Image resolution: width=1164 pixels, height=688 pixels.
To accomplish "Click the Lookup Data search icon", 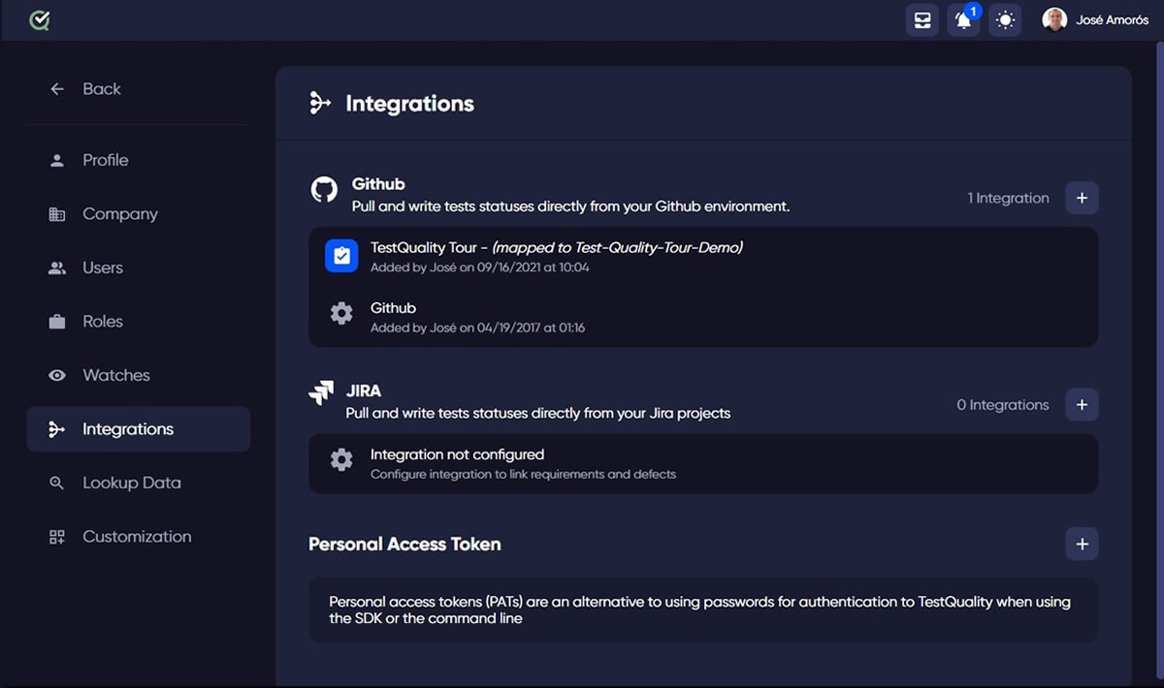I will (57, 483).
